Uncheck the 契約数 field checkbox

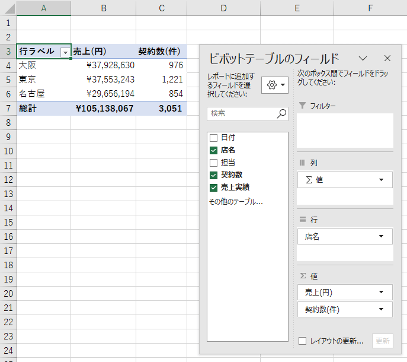214,175
